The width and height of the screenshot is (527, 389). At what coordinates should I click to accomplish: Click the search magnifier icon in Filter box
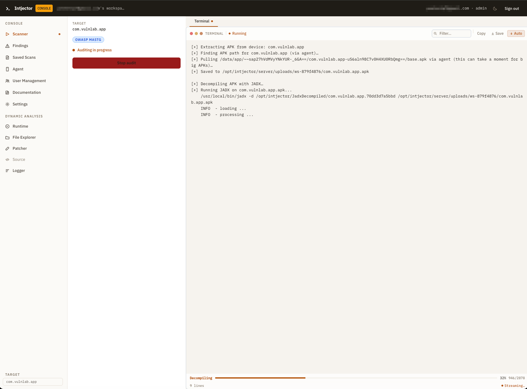tap(435, 34)
